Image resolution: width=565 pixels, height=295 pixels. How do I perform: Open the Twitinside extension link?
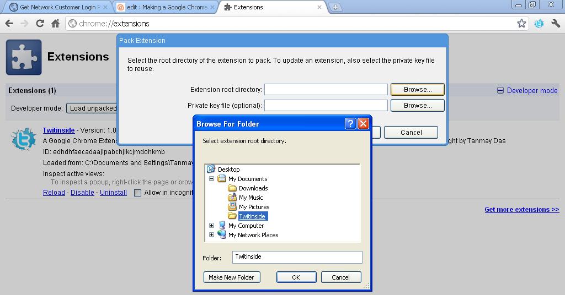coord(58,130)
